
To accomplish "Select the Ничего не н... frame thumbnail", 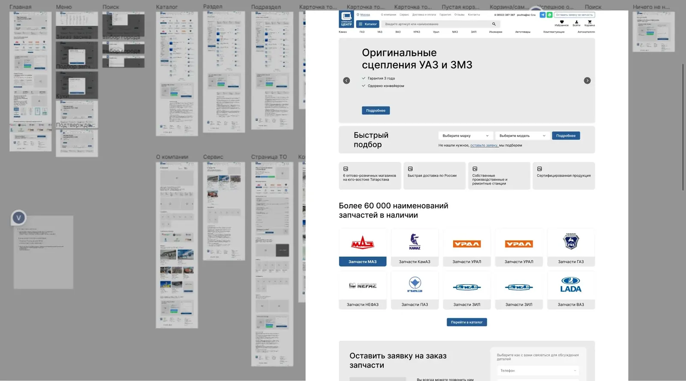I will [653, 32].
